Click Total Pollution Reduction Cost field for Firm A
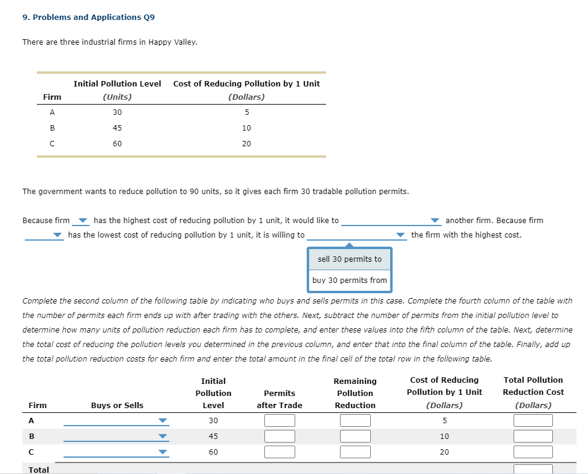The height and width of the screenshot is (474, 588). click(533, 420)
